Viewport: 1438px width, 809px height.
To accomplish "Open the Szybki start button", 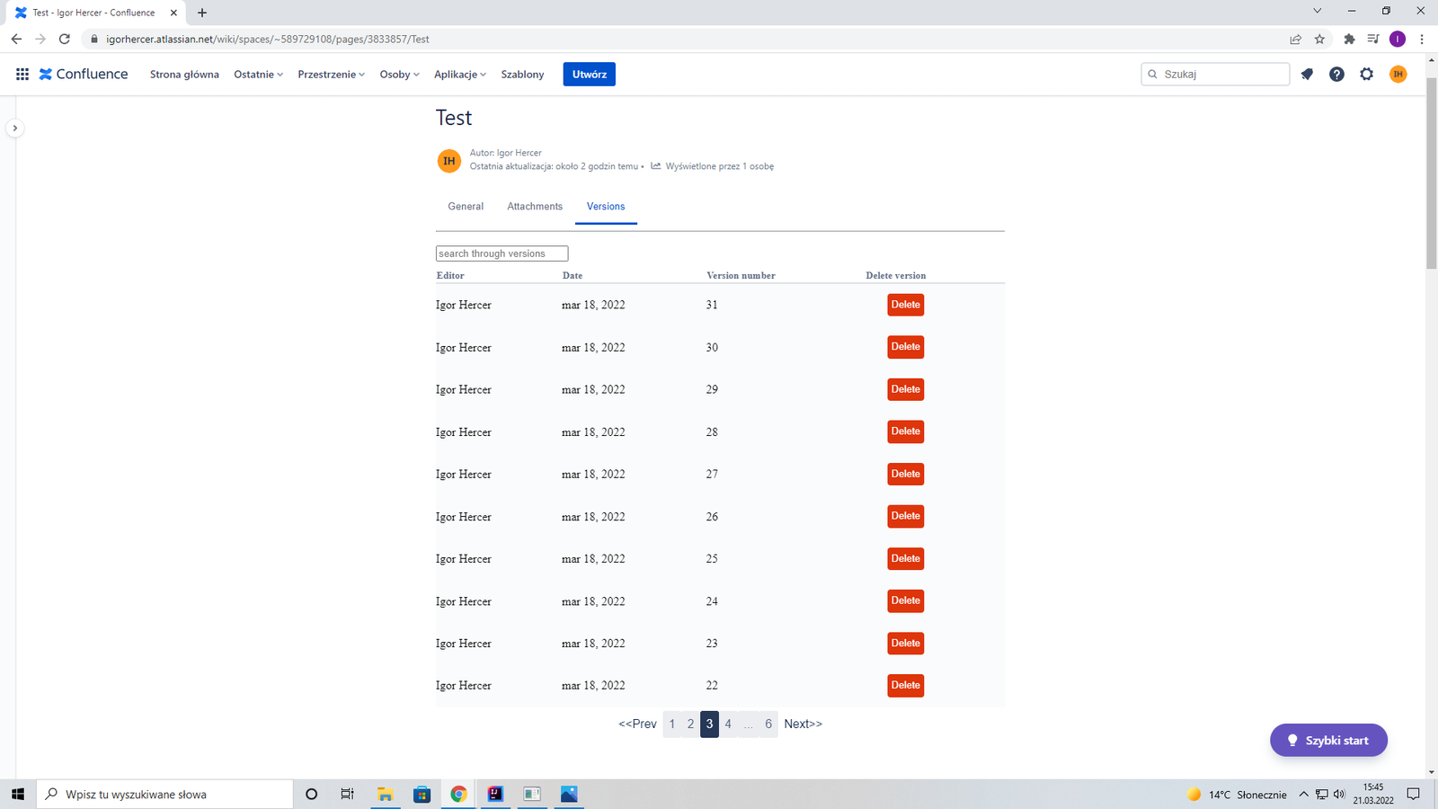I will [x=1328, y=740].
